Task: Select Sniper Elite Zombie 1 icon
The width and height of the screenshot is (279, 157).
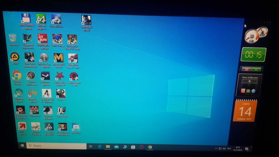Action: [x=60, y=76]
